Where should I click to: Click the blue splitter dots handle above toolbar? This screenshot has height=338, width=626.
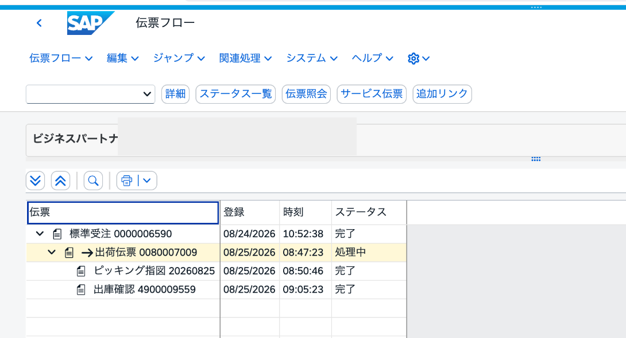(536, 159)
